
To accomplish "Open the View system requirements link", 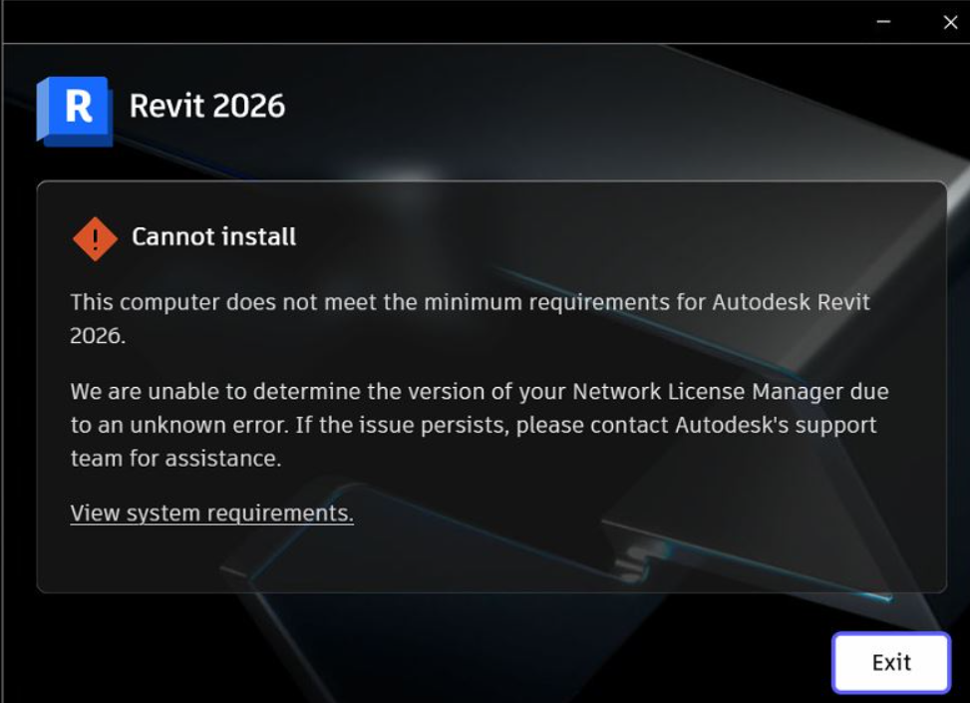I will click(212, 513).
